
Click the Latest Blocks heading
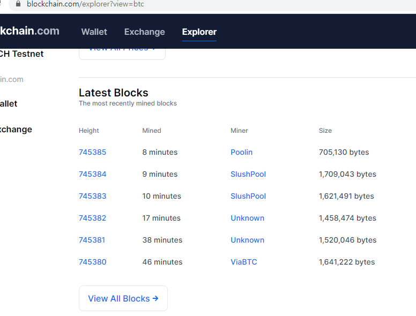[114, 93]
